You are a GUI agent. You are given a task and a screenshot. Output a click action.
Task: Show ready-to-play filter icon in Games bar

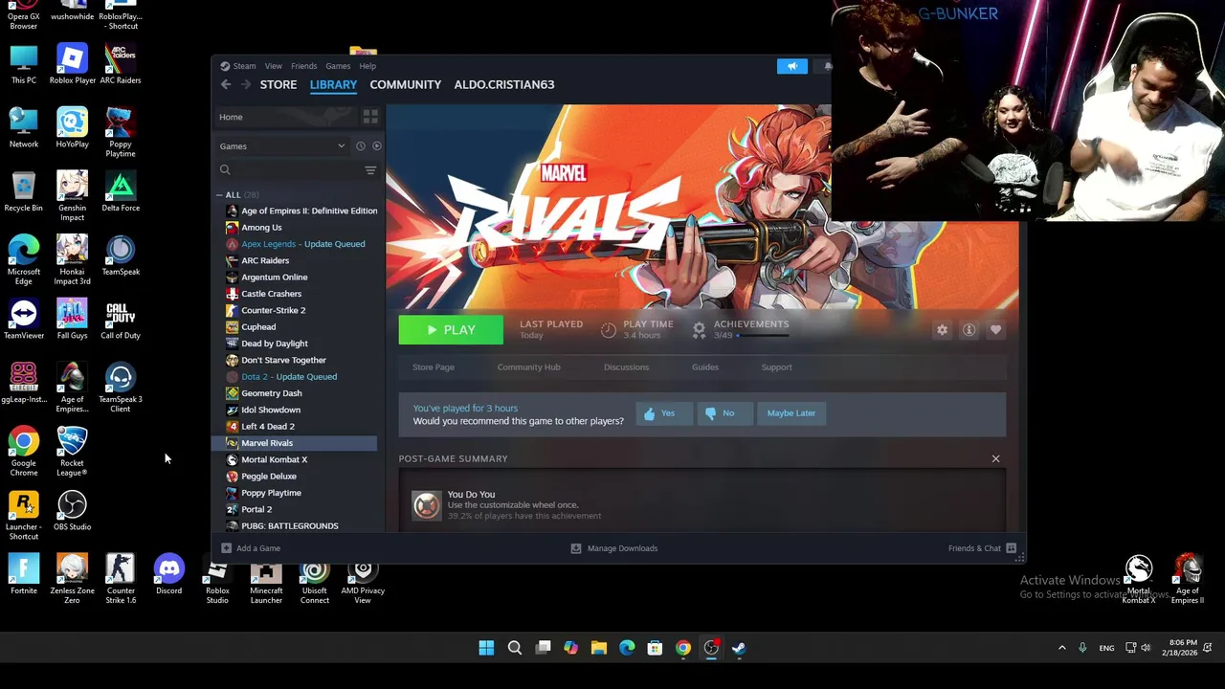376,146
